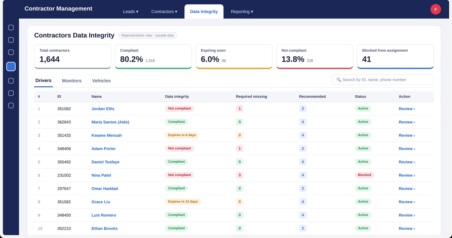Screen dimensions: 452x238
Task: Expand the Leads dropdown menu
Action: pos(131,12)
